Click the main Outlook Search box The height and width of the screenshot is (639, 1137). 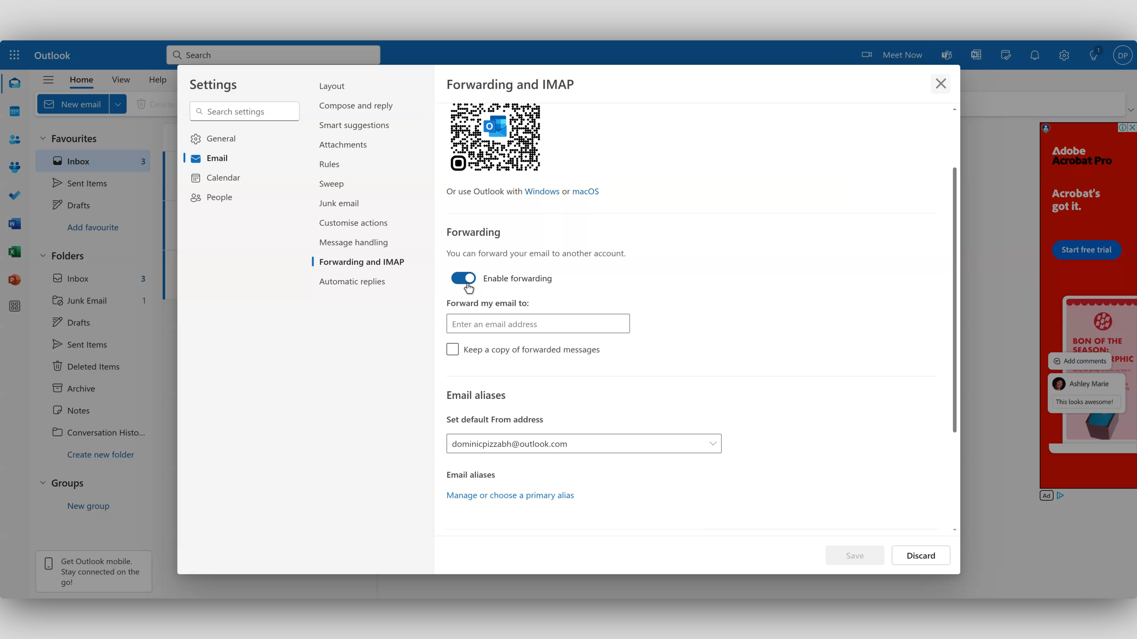273,55
